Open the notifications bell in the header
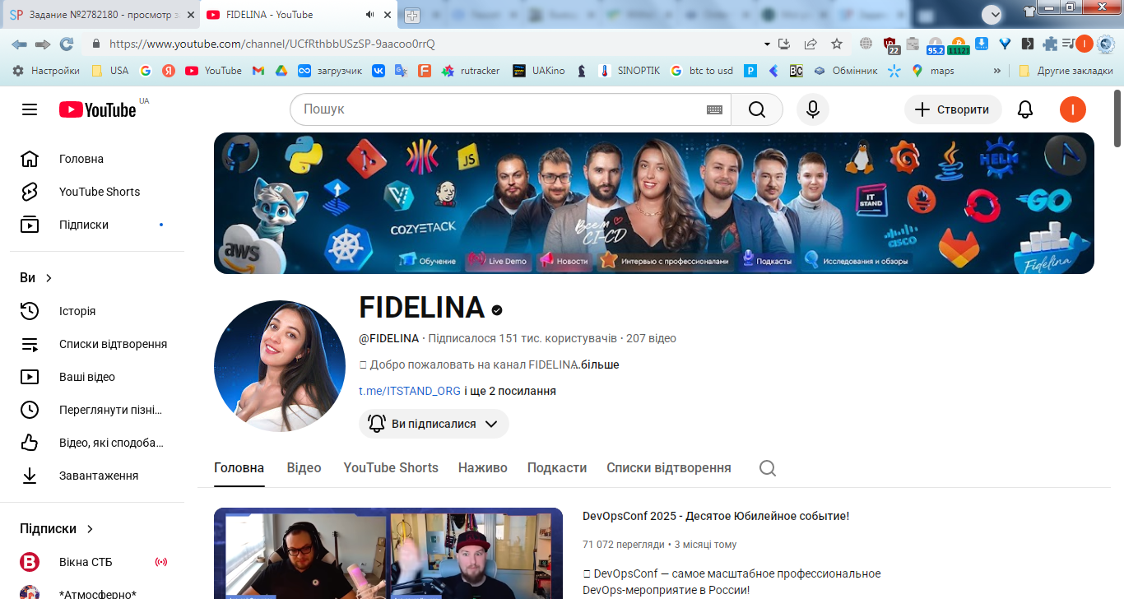 coord(1025,109)
